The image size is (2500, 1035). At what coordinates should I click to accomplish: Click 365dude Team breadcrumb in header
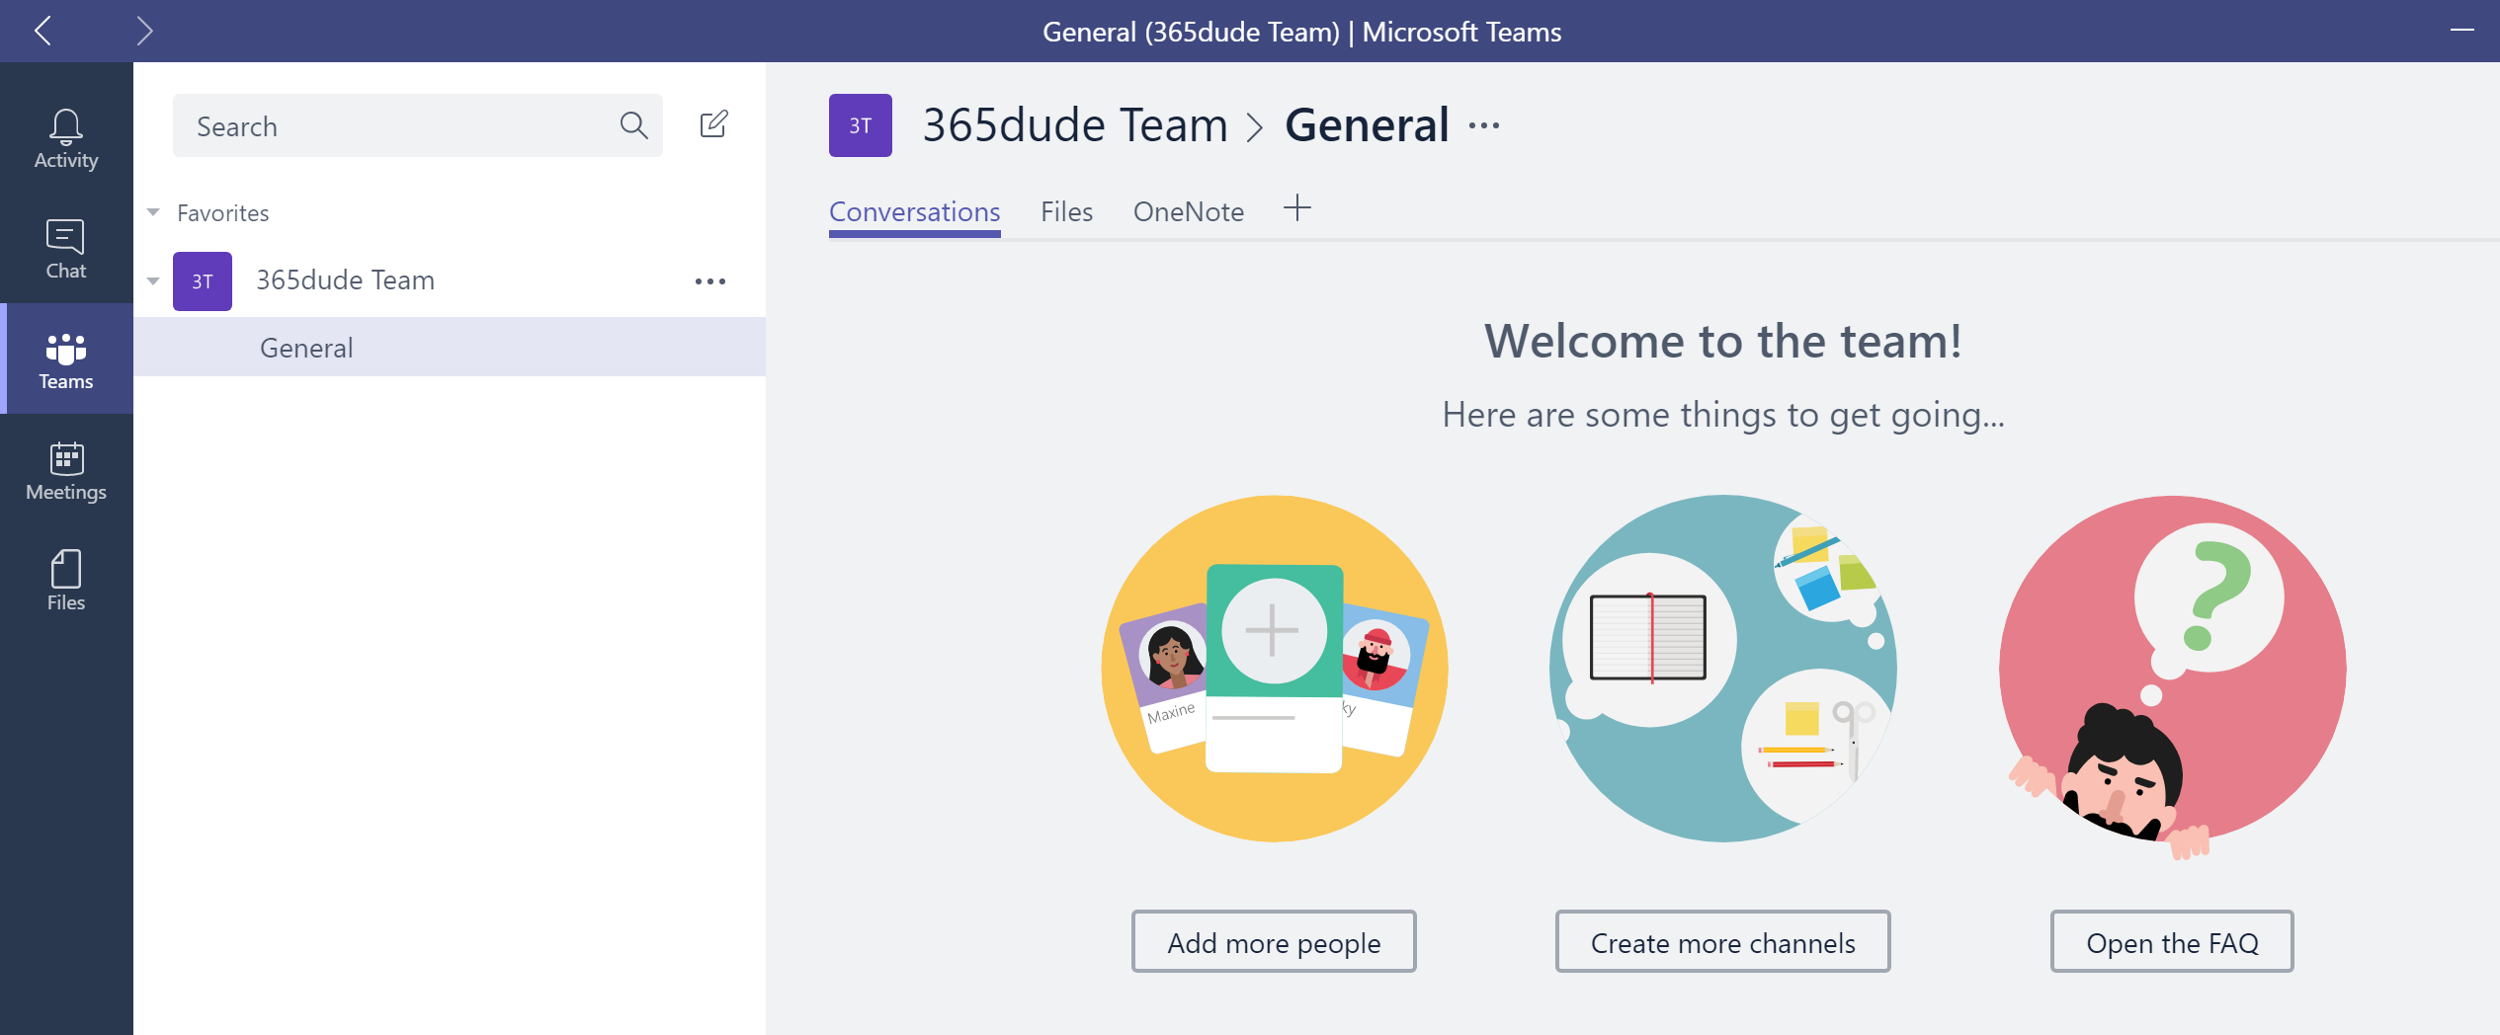coord(1075,125)
